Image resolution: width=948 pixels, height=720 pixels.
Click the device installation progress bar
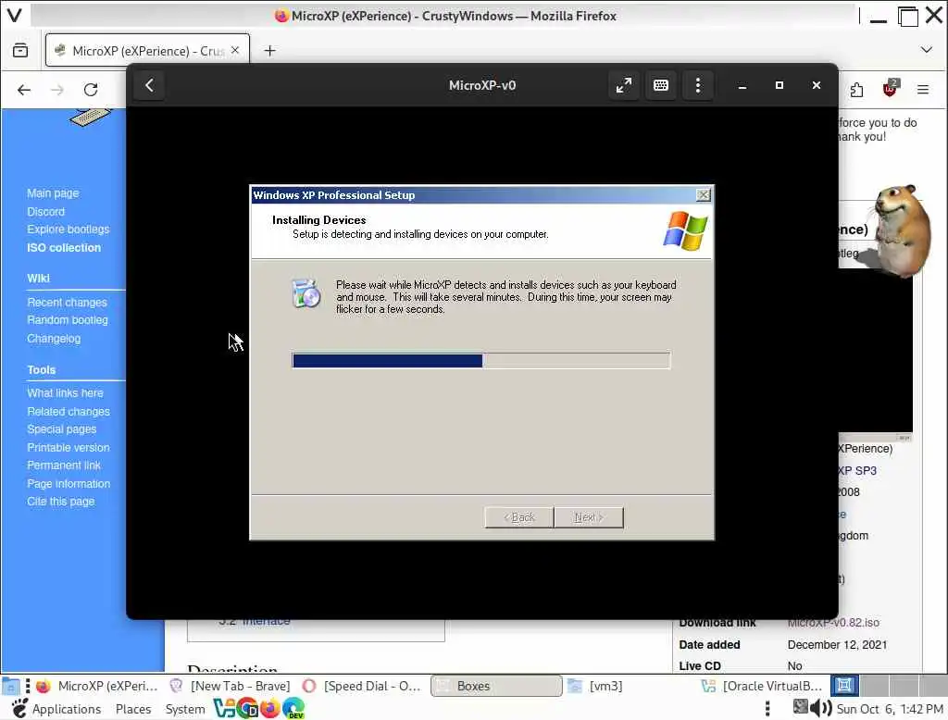coord(480,361)
